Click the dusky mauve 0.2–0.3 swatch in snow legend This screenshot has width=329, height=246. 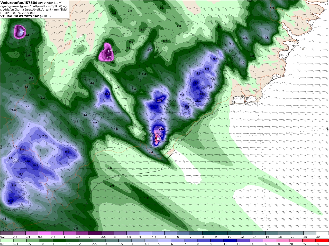click(6, 233)
